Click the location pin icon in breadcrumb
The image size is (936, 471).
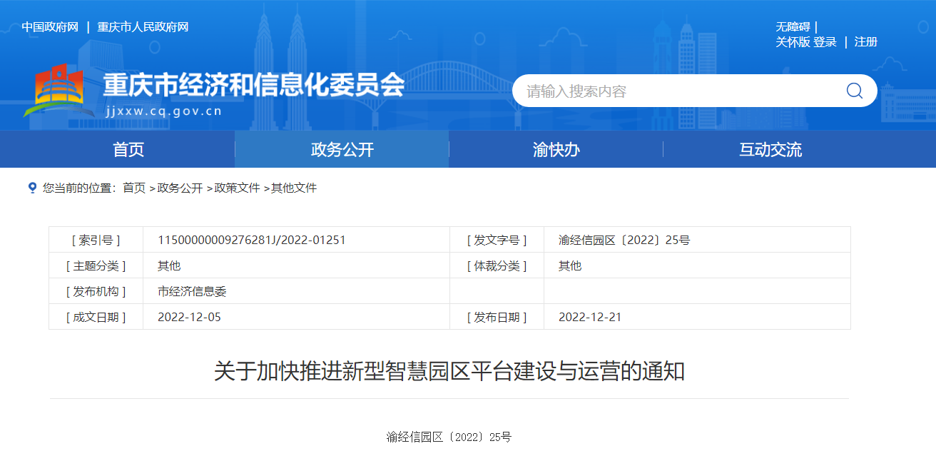32,188
